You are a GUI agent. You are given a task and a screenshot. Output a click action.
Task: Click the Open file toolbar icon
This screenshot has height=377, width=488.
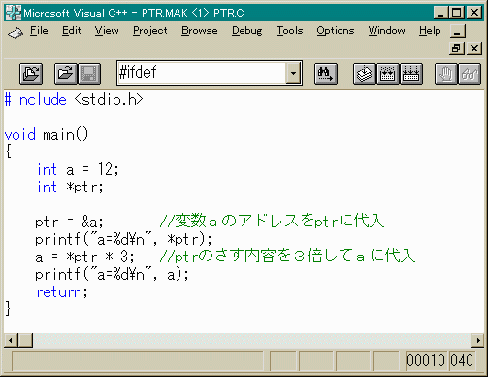click(x=66, y=74)
